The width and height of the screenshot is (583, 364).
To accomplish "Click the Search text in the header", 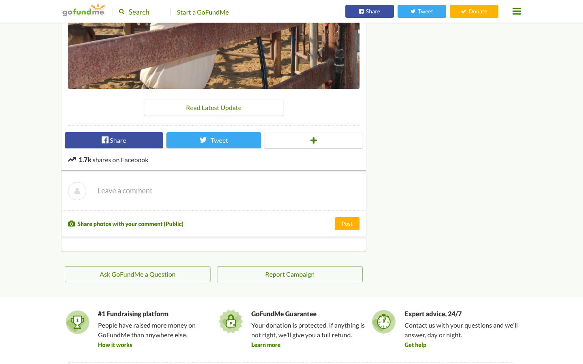I will 139,12.
